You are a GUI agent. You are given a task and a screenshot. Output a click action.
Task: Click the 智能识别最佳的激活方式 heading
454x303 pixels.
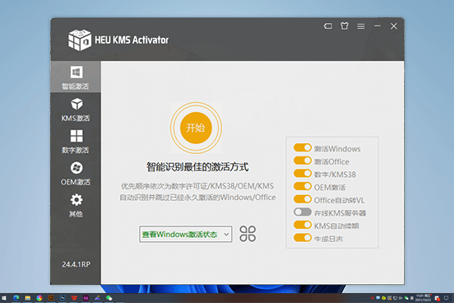point(197,167)
